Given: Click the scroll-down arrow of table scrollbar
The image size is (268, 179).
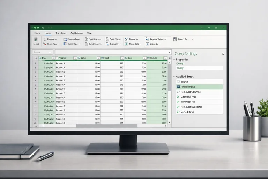Looking at the screenshot, I should (x=170, y=122).
